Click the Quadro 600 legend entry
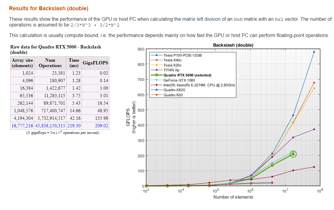 click(x=173, y=95)
